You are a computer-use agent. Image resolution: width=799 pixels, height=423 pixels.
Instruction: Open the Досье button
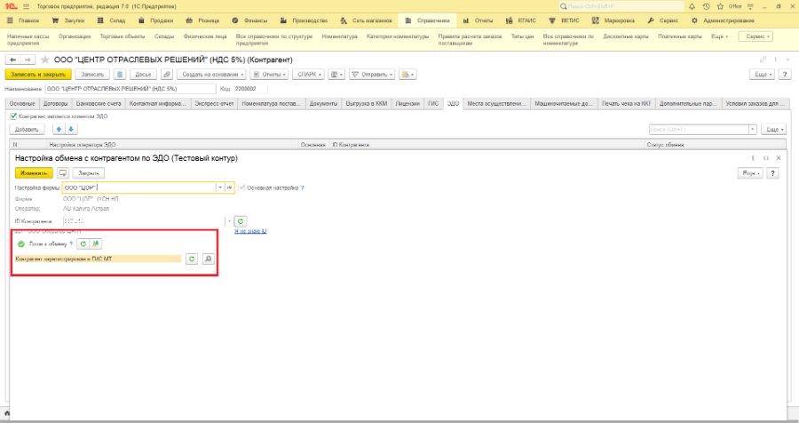point(143,75)
